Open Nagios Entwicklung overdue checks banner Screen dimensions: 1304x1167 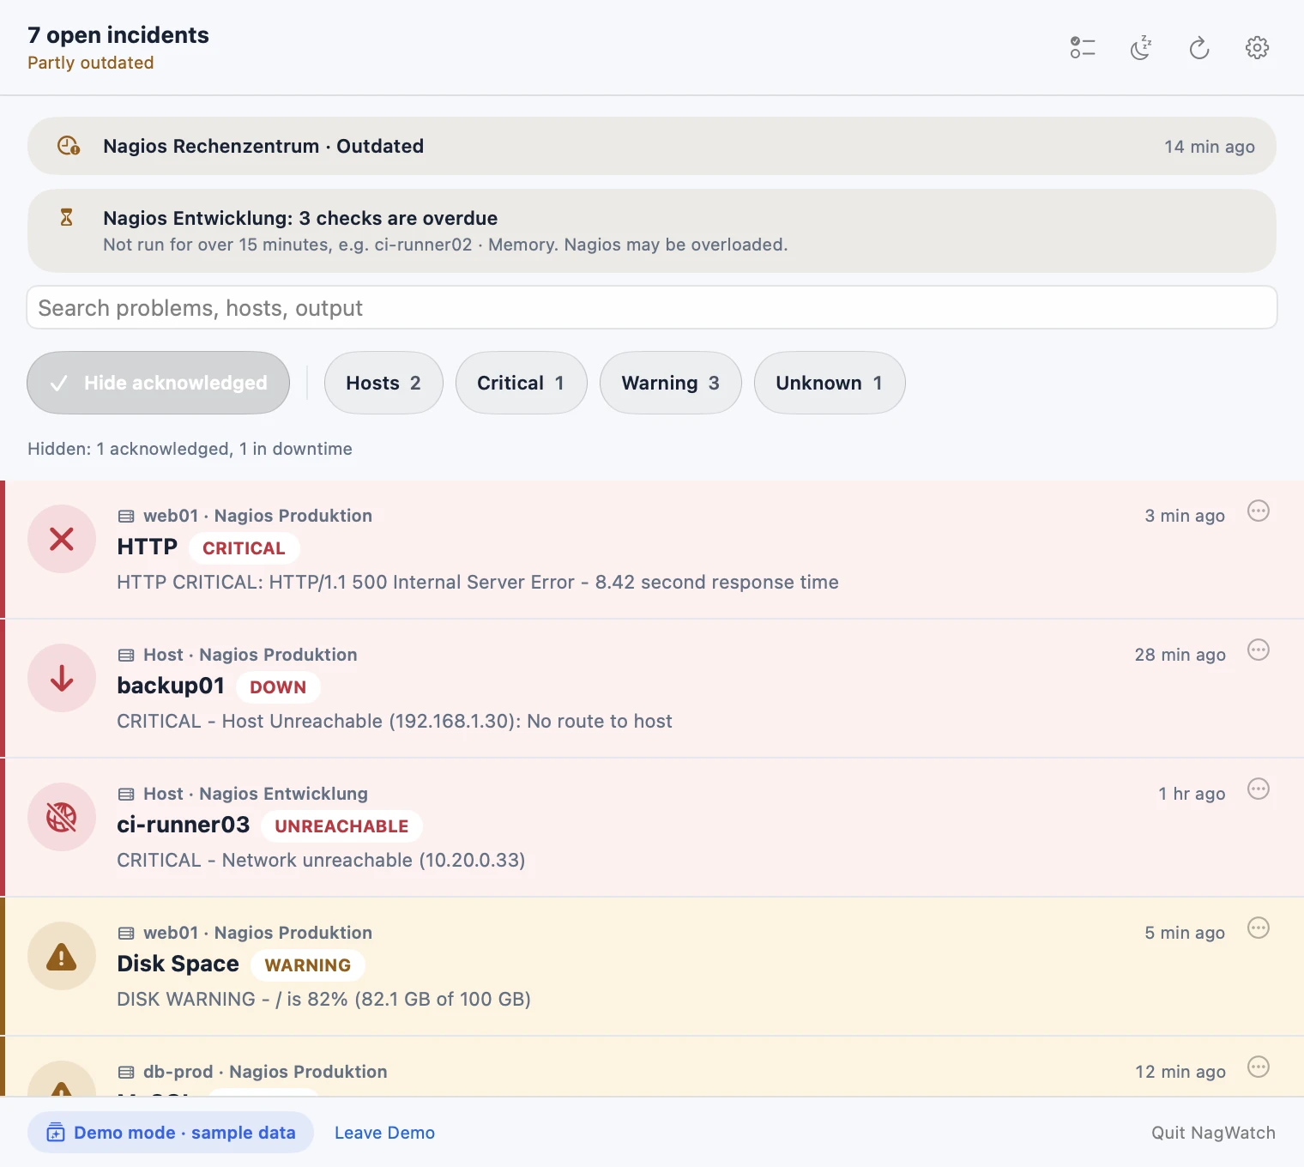[652, 231]
